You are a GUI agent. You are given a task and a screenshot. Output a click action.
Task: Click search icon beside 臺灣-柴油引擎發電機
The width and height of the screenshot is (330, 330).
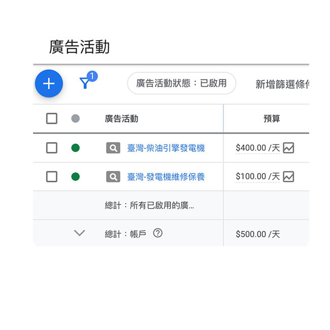coord(113,148)
